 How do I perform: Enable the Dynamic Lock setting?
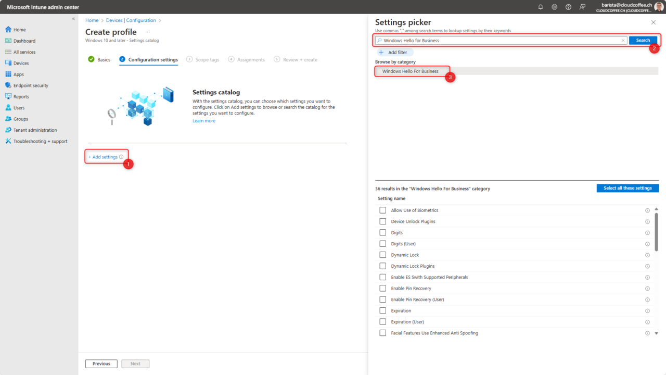tap(382, 255)
